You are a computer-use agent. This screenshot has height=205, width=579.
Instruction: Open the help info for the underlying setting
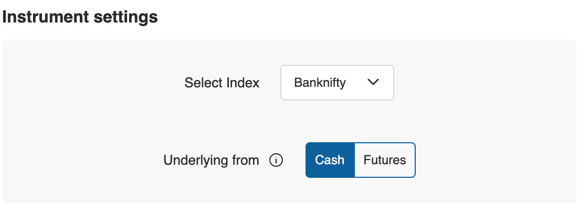276,161
